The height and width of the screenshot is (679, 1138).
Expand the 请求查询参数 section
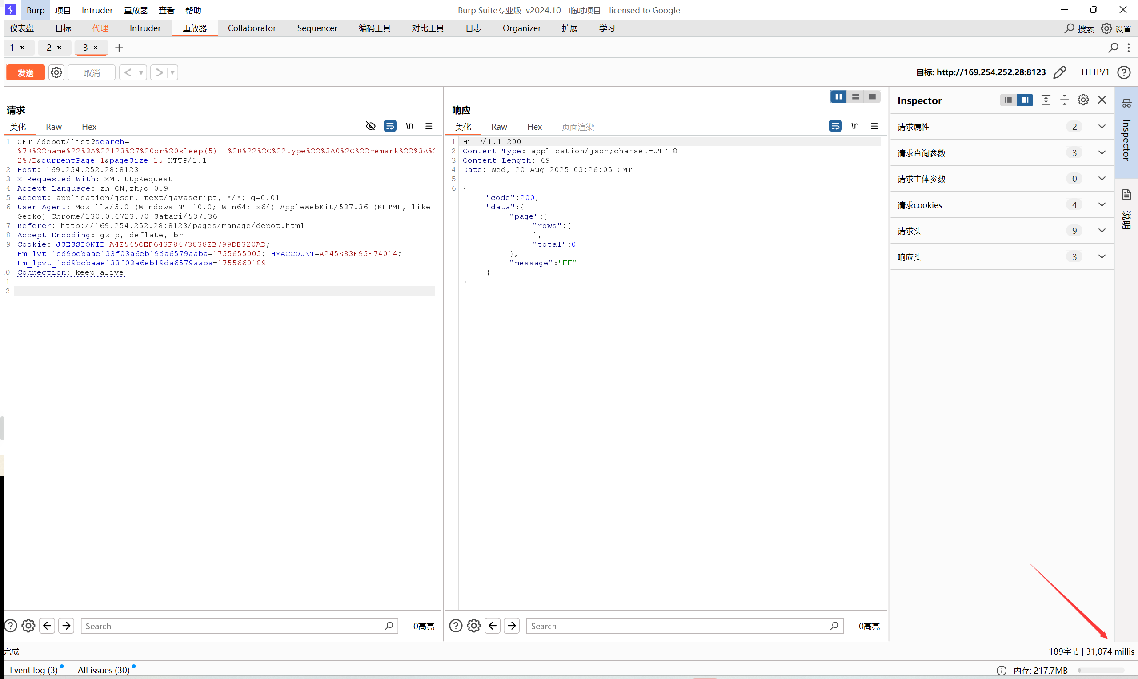click(x=1102, y=152)
